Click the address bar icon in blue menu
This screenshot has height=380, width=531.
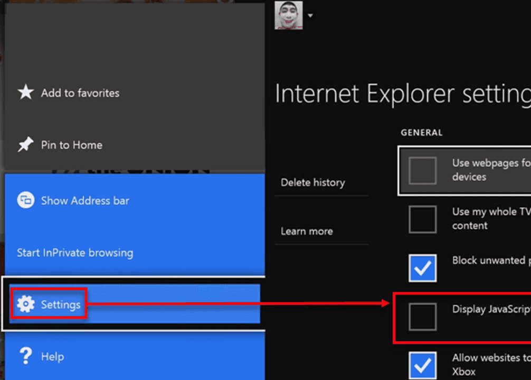click(x=26, y=200)
